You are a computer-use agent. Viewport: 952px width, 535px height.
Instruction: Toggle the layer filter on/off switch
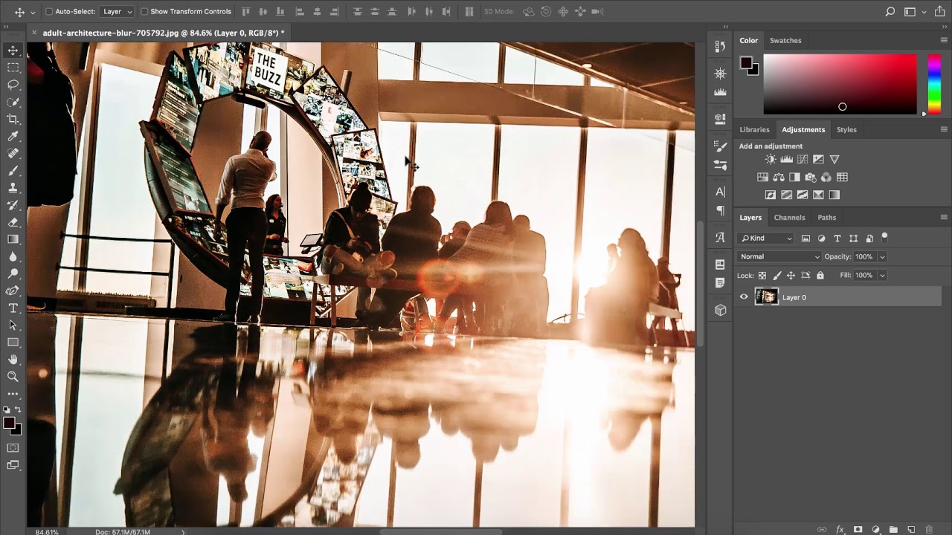click(884, 237)
